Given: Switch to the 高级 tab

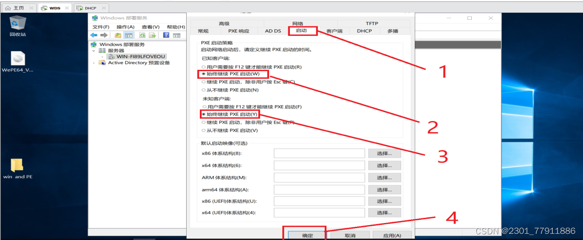Looking at the screenshot, I should tap(224, 24).
